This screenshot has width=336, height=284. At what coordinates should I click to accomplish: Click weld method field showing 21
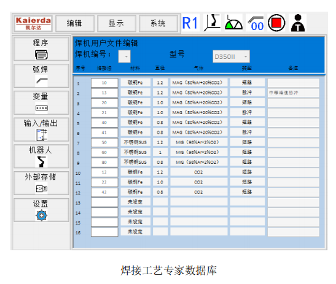[104, 113]
